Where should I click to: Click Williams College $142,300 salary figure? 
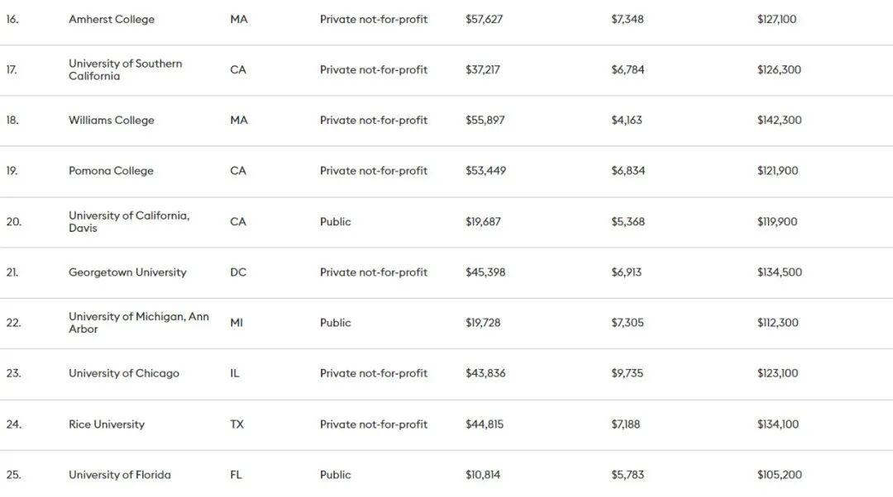(779, 120)
